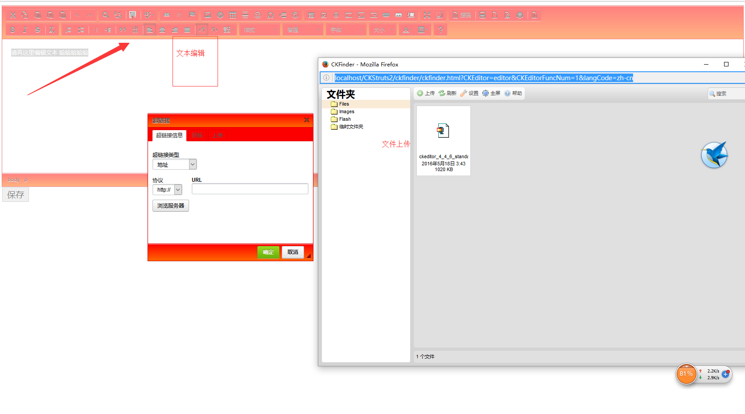745x414 pixels.
Task: Click the 设置 settings button in CKFinder
Action: pyautogui.click(x=469, y=93)
